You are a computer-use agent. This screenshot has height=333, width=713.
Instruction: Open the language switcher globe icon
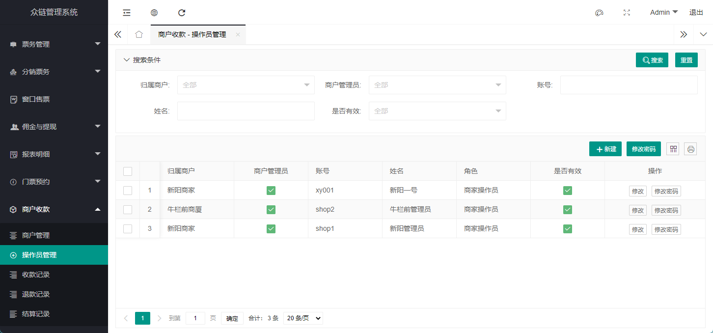(x=154, y=12)
